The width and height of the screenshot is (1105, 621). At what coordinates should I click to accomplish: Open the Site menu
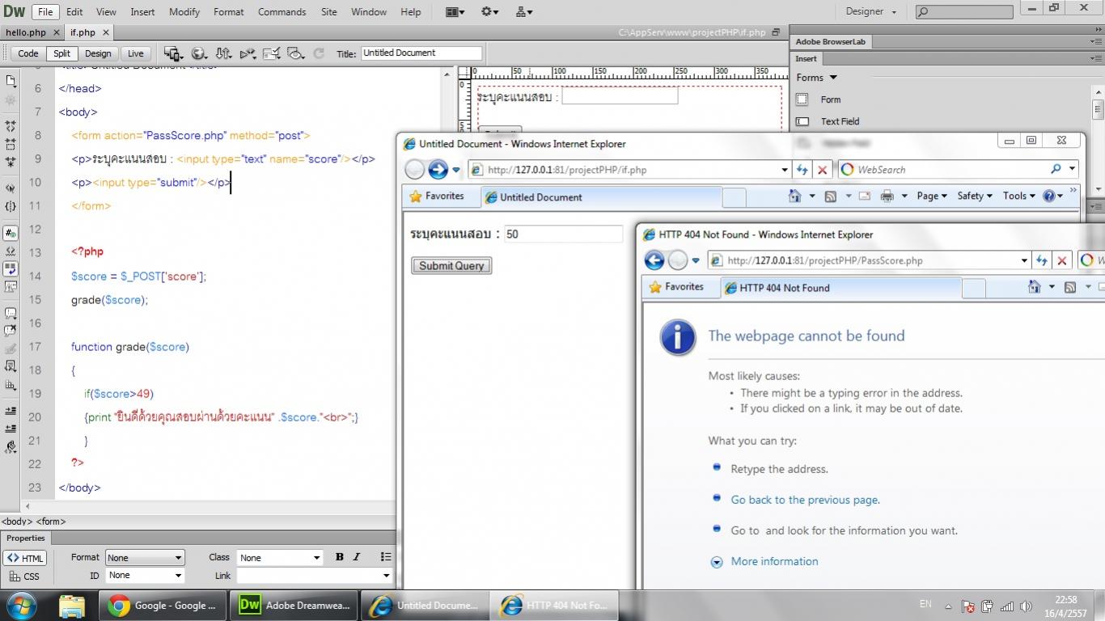click(328, 12)
